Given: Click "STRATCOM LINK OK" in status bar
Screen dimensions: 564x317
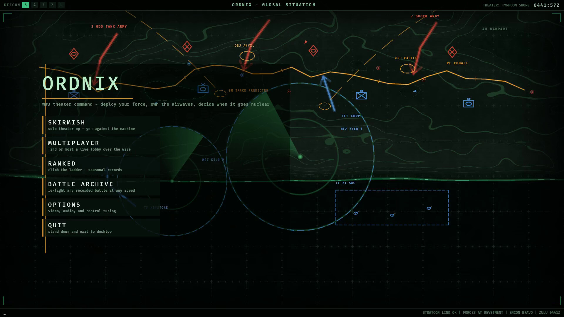Looking at the screenshot, I should coord(440,313).
